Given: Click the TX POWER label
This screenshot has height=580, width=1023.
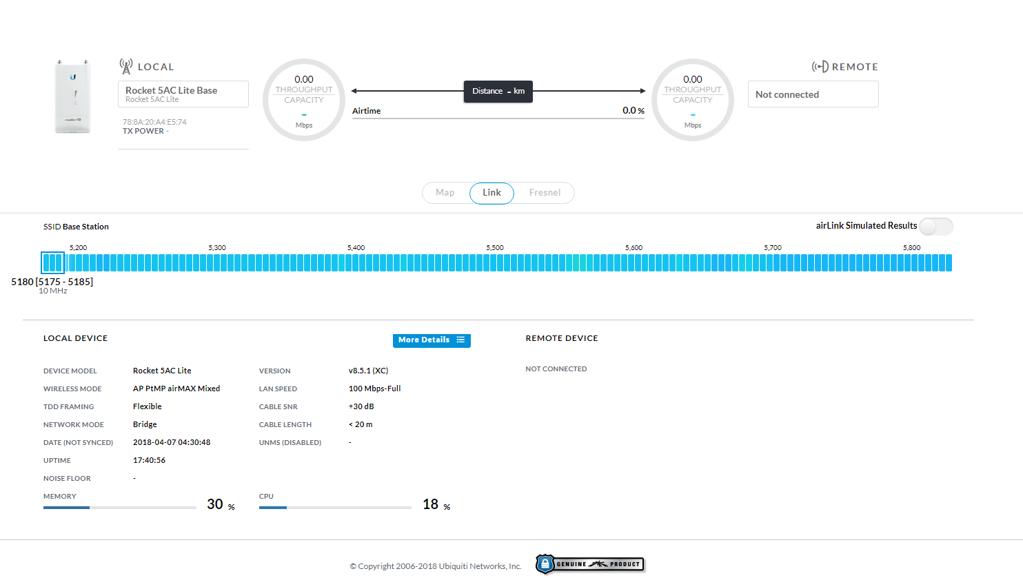Looking at the screenshot, I should coord(143,131).
